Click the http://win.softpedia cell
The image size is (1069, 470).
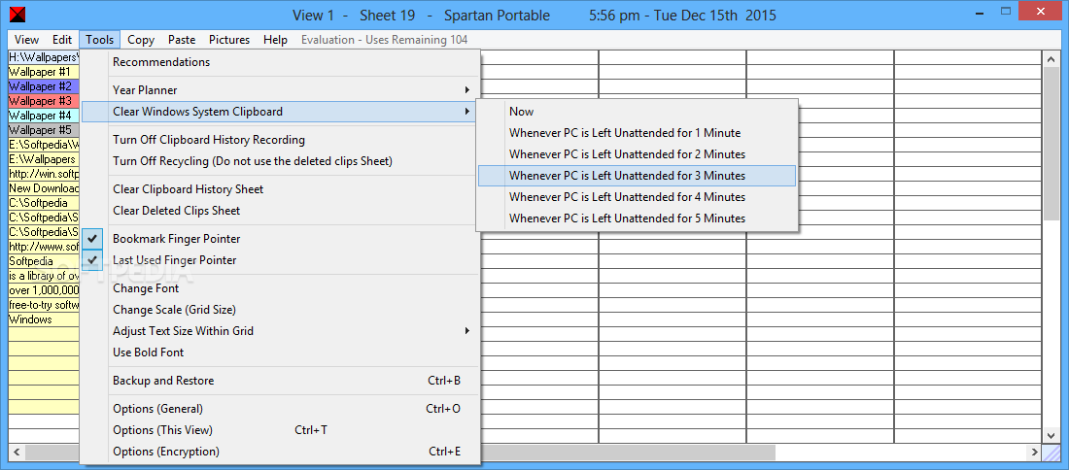pos(44,174)
